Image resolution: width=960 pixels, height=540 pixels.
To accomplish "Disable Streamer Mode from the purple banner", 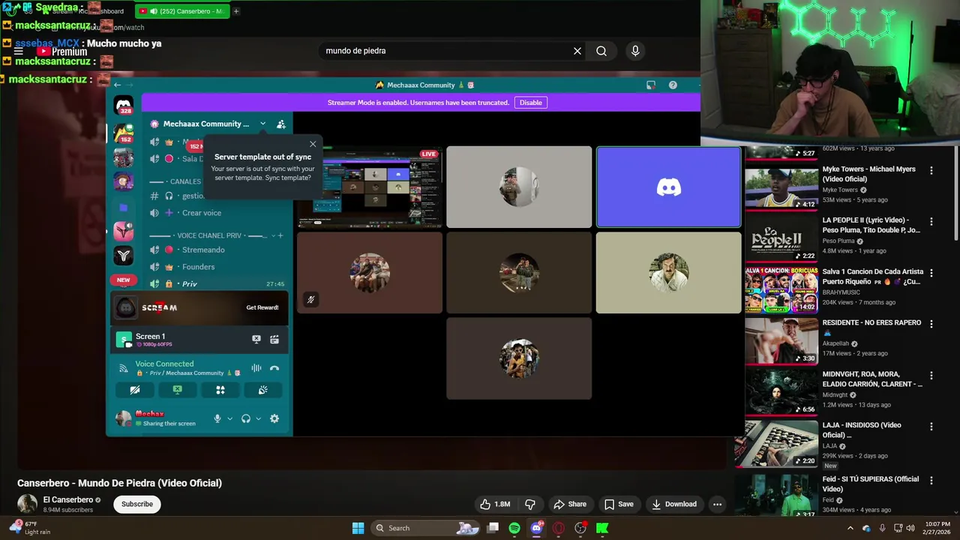I will (x=530, y=103).
